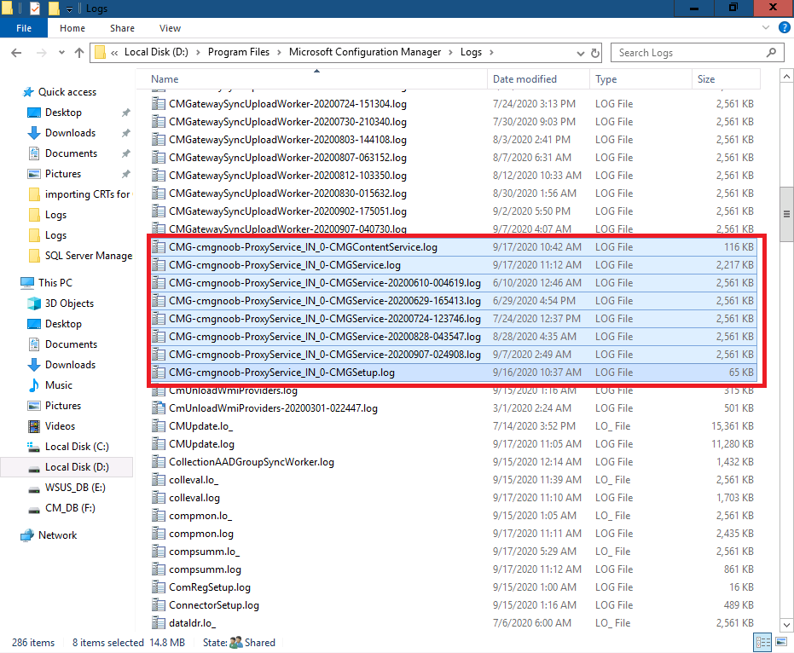Go back to the previous folder
The width and height of the screenshot is (794, 653).
(x=16, y=53)
